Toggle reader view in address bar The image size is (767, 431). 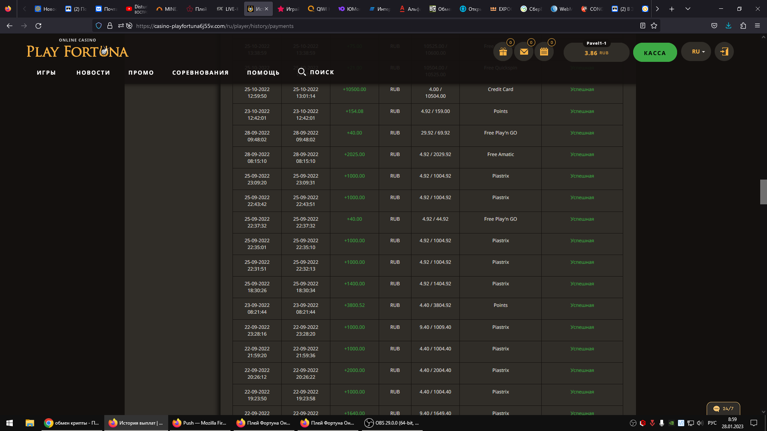[642, 26]
